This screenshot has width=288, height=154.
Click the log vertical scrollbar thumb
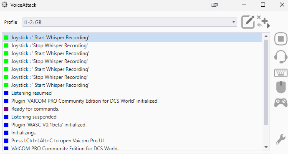point(266,82)
